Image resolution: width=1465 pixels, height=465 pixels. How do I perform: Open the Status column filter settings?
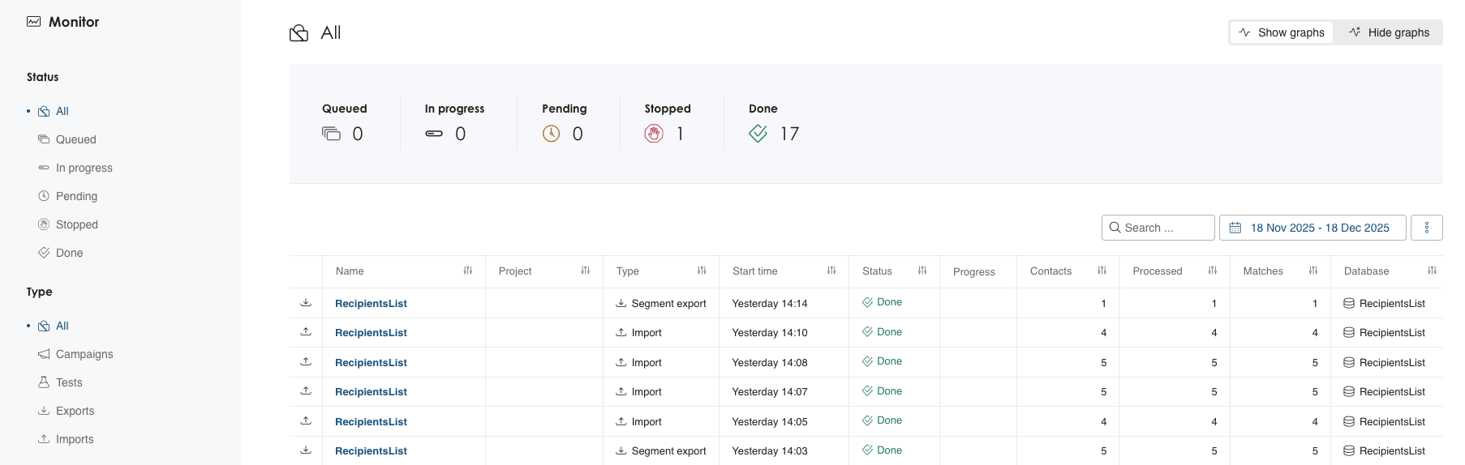pos(922,271)
